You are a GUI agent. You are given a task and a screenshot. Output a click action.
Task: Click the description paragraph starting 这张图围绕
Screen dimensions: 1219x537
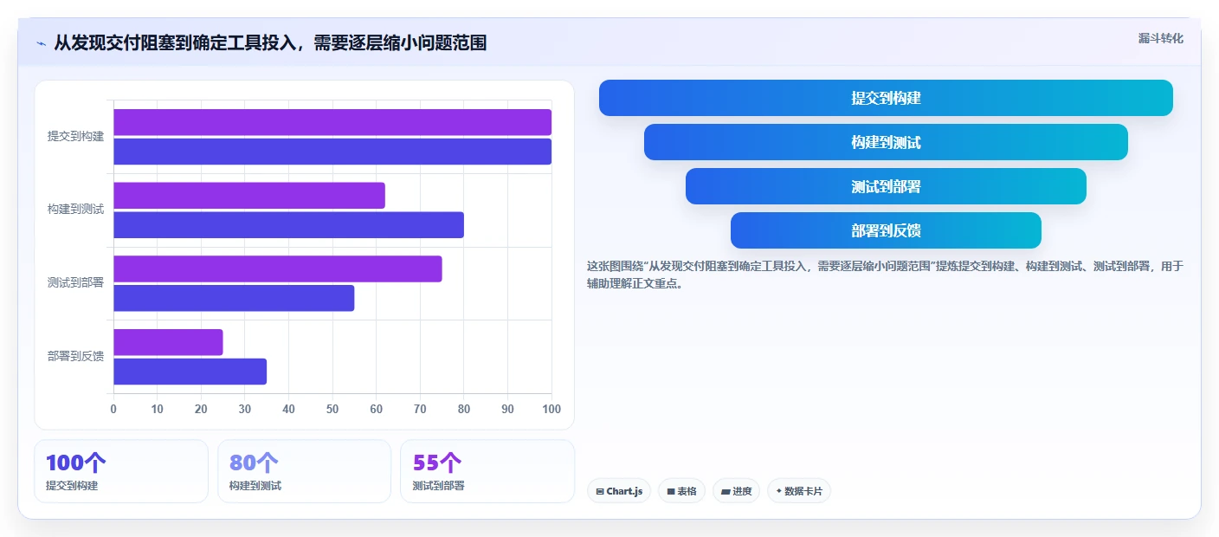(885, 275)
